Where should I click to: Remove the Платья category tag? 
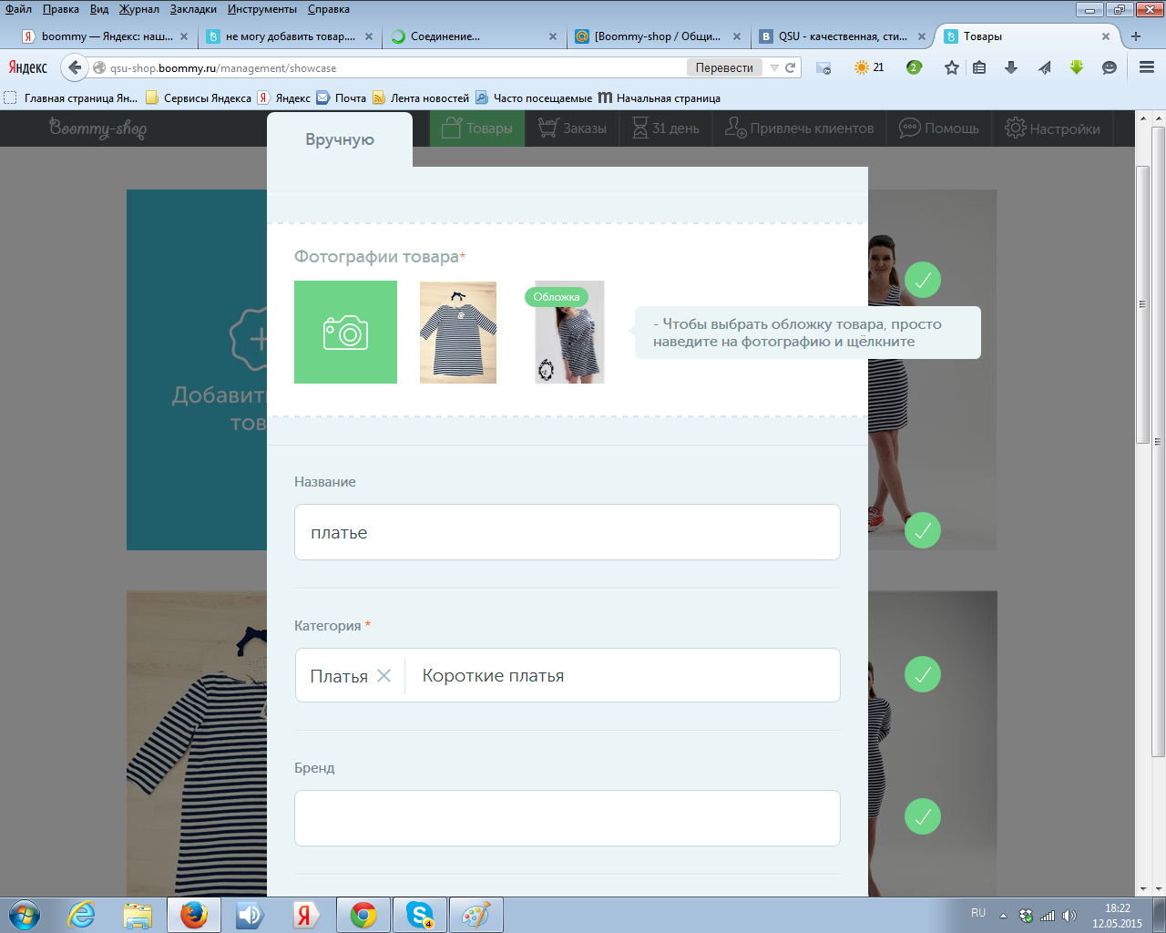pyautogui.click(x=384, y=675)
